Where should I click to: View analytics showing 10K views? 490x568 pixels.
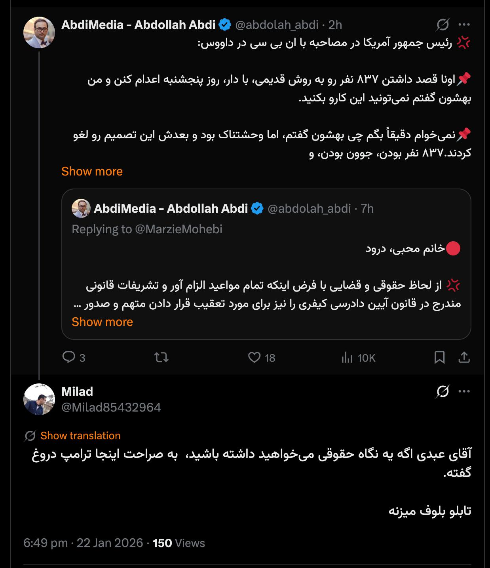347,358
